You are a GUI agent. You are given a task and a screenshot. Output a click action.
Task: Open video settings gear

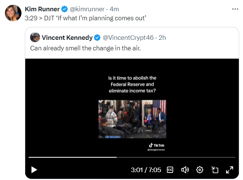[x=200, y=170]
